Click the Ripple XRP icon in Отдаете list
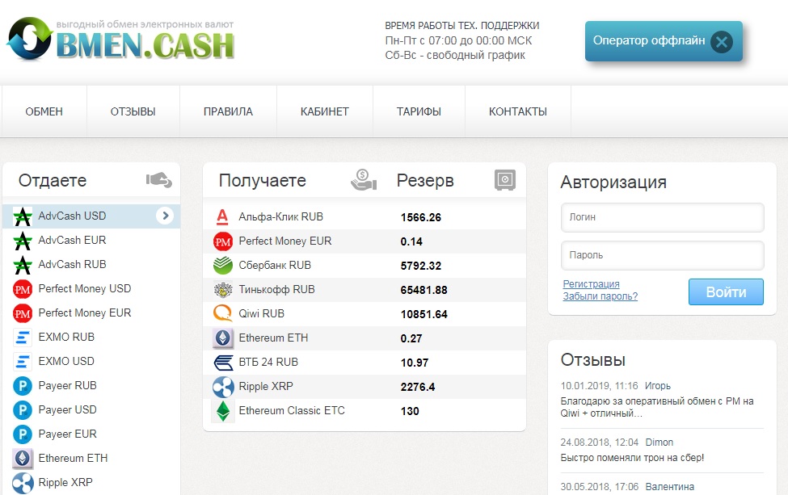This screenshot has height=495, width=788. (x=23, y=483)
